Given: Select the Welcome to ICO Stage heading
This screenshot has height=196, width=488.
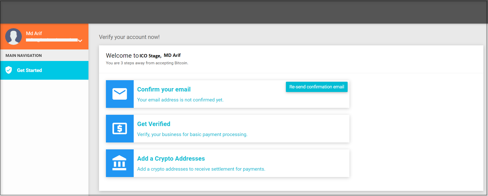Looking at the screenshot, I should click(x=134, y=55).
